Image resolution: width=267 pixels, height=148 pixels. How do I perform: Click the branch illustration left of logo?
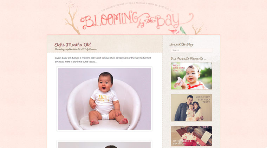pyautogui.click(x=72, y=18)
